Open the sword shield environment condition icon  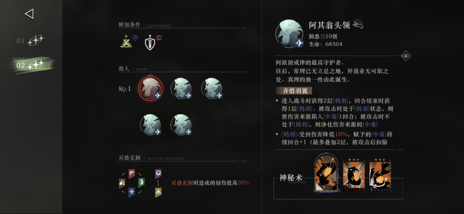point(150,43)
